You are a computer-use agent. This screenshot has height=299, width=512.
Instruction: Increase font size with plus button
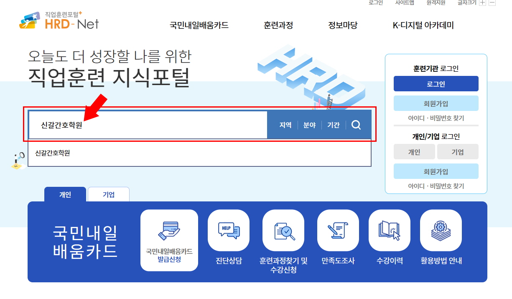pos(482,3)
